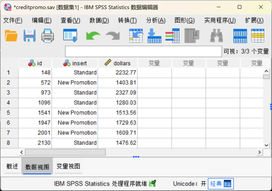Select row 8 header

click(x=9, y=143)
